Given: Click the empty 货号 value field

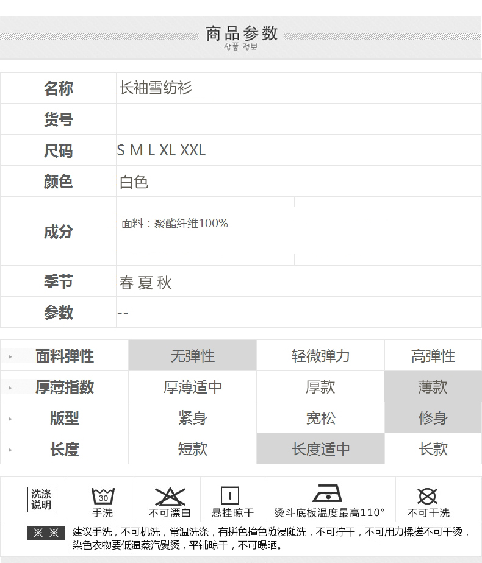Looking at the screenshot, I should 298,119.
